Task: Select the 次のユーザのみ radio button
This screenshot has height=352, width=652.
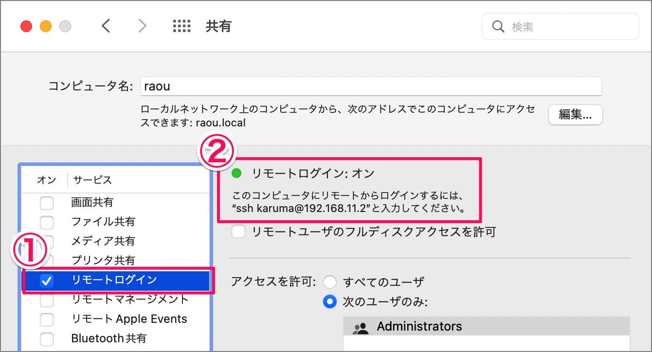Action: click(330, 301)
